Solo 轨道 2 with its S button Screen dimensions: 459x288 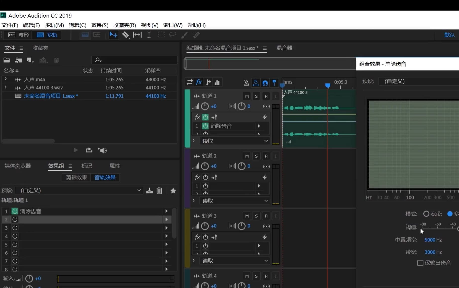(256, 156)
